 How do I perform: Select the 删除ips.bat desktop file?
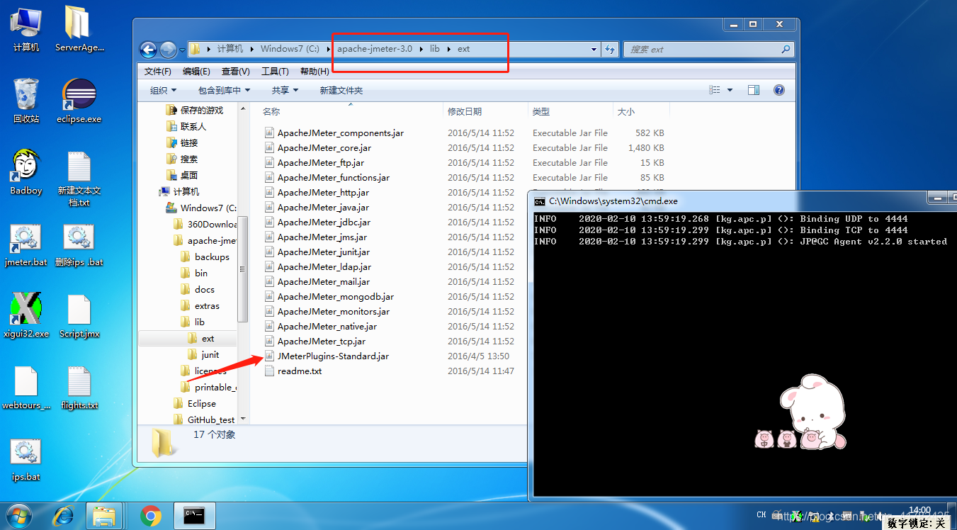tap(79, 245)
